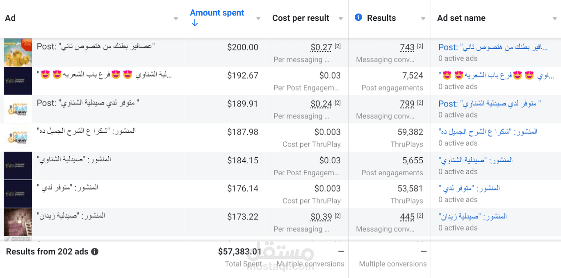The image size is (561, 278).
Task: Expand the Ad set name column menu
Action: click(x=555, y=19)
